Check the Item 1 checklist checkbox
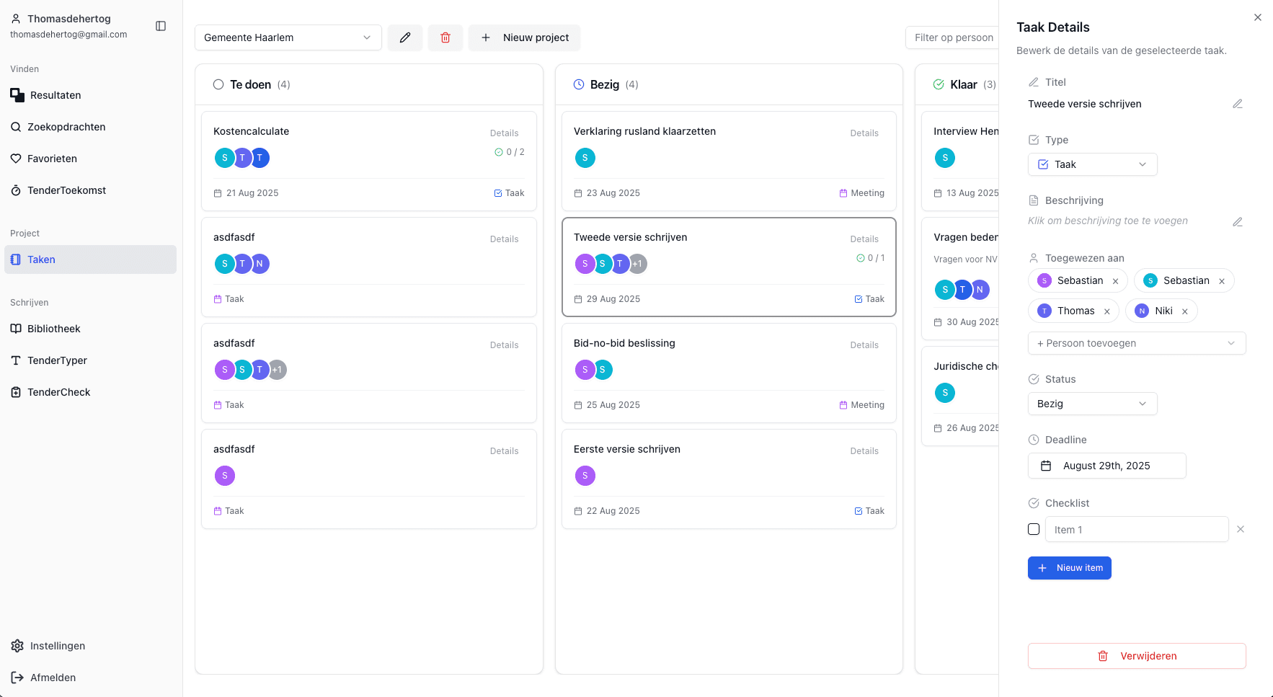This screenshot has width=1273, height=697. coord(1034,529)
